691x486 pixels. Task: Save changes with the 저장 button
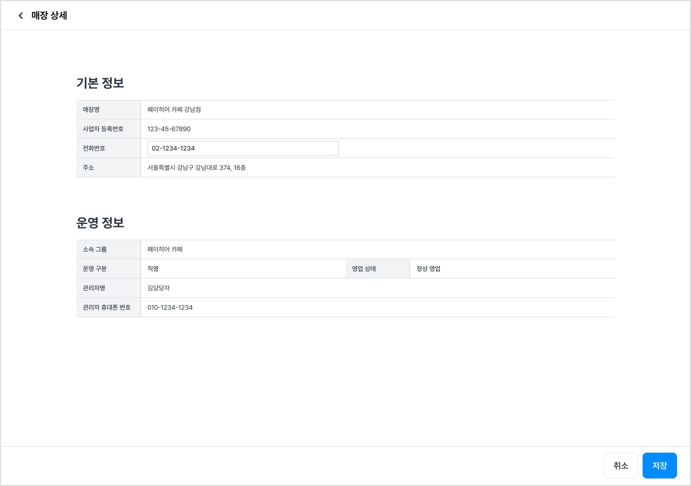point(660,465)
